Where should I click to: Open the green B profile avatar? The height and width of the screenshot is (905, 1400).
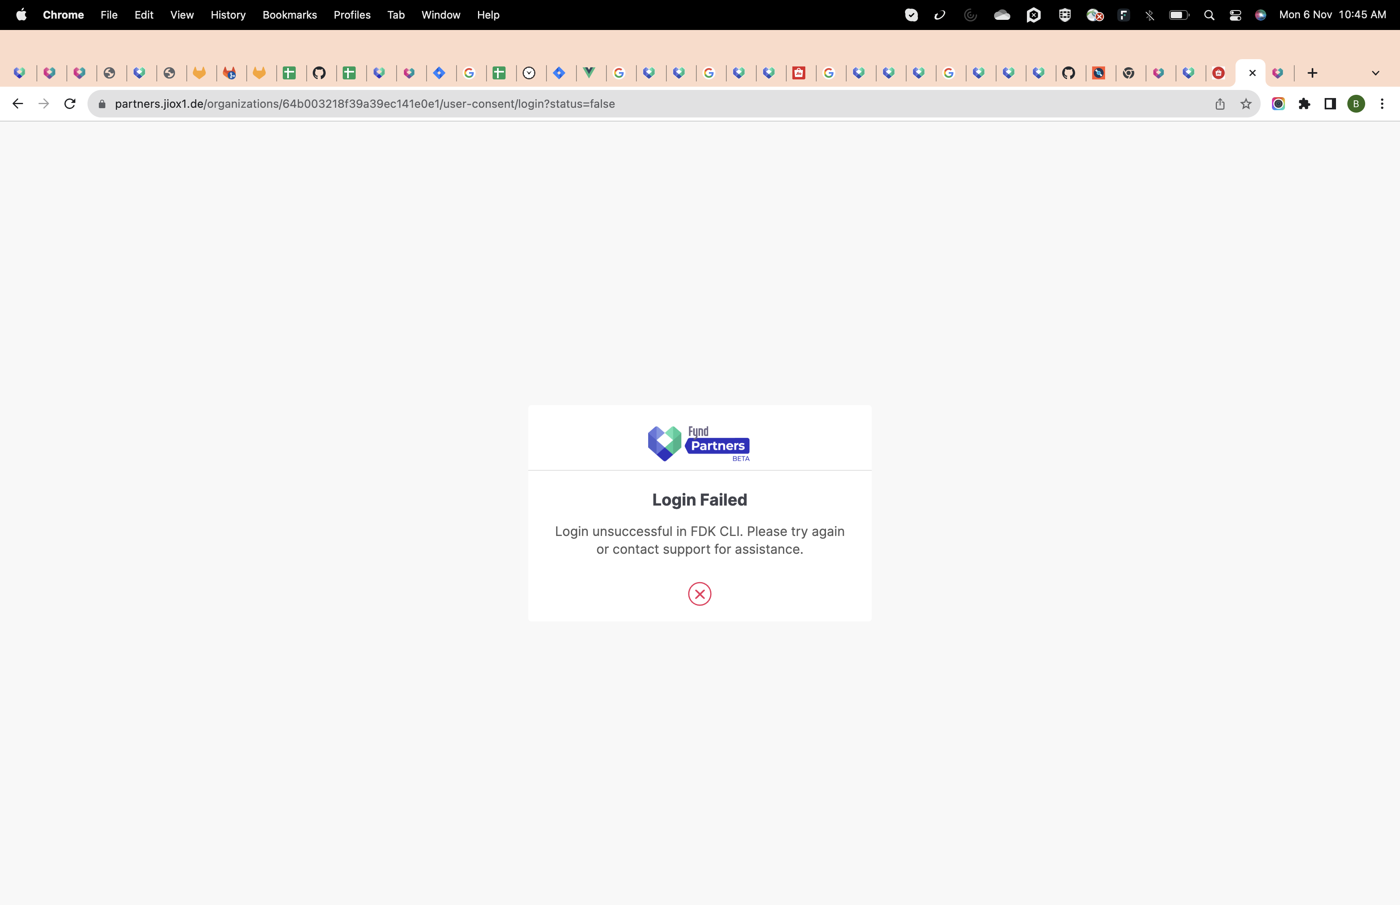tap(1356, 104)
